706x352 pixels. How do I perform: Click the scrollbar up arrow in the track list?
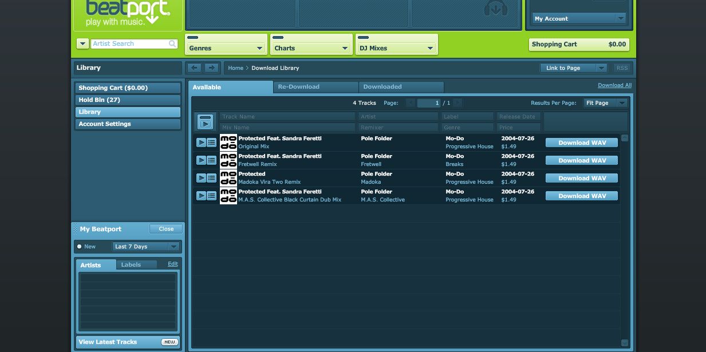point(625,137)
